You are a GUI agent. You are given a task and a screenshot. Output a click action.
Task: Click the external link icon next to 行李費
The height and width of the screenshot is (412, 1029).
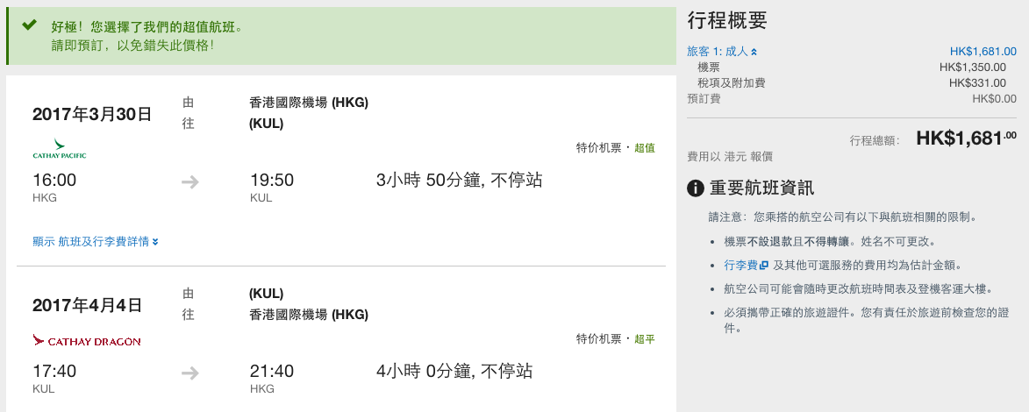763,266
